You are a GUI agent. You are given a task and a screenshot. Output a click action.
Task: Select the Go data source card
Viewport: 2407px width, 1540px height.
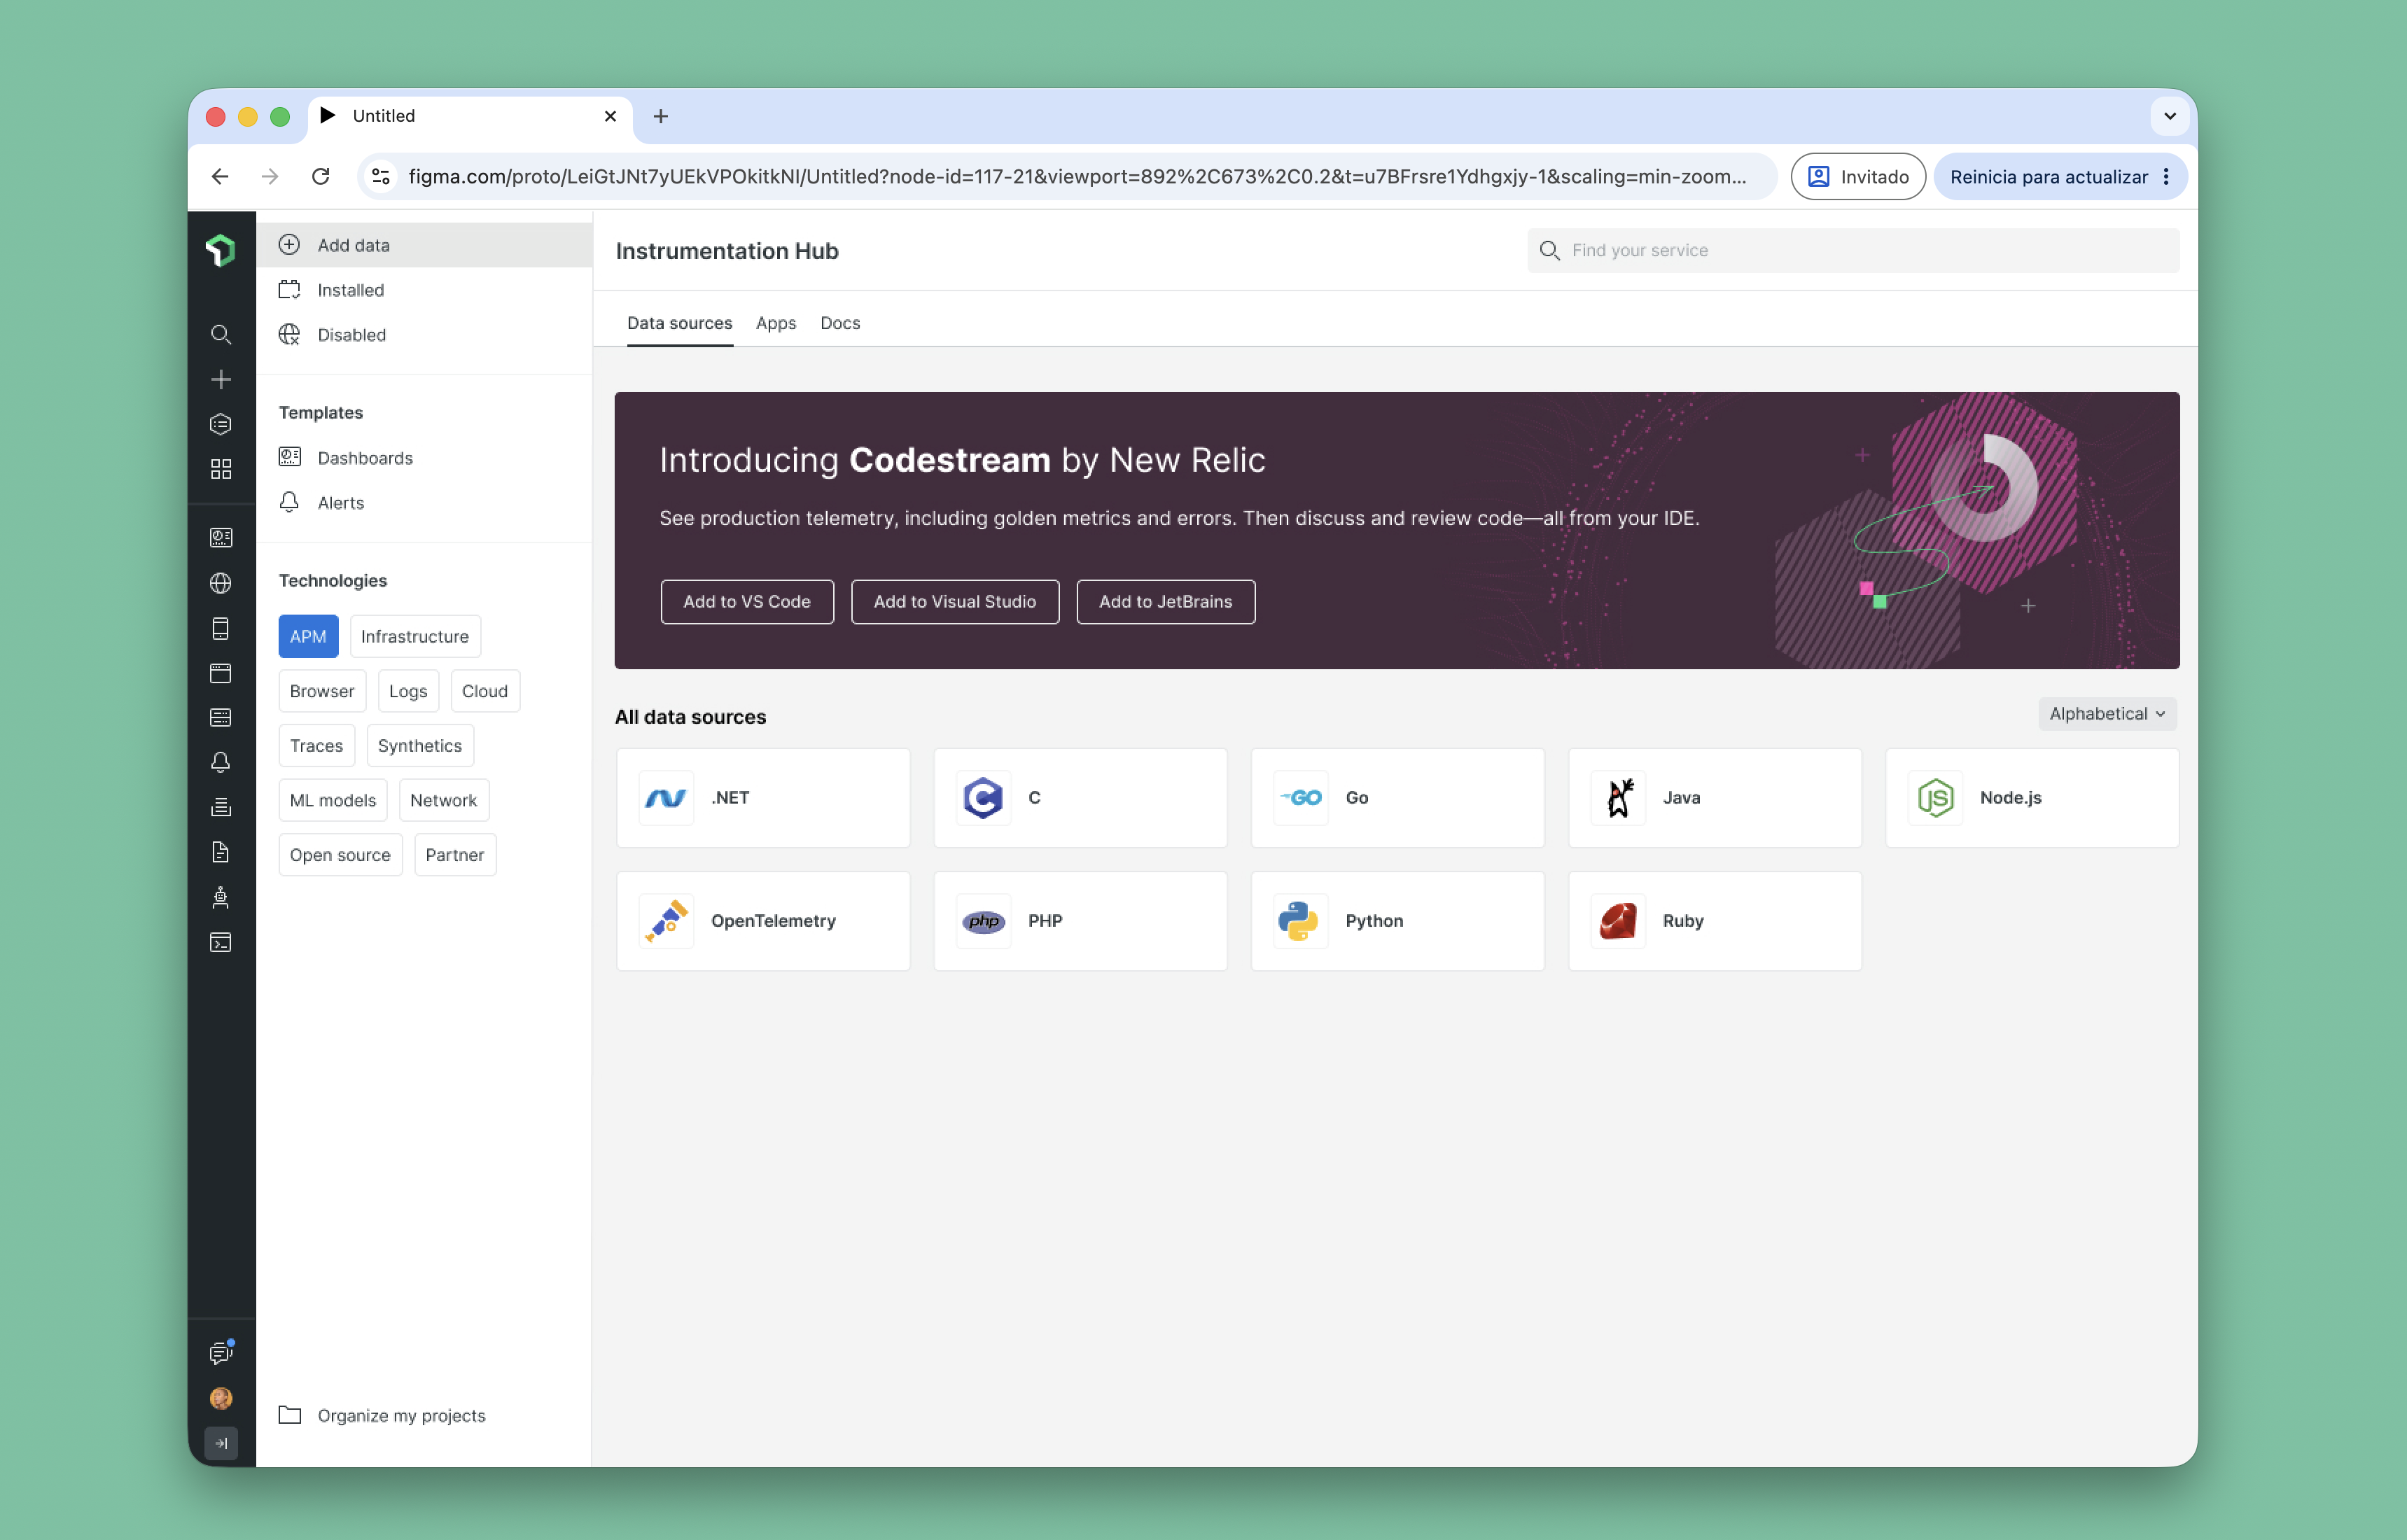tap(1397, 798)
